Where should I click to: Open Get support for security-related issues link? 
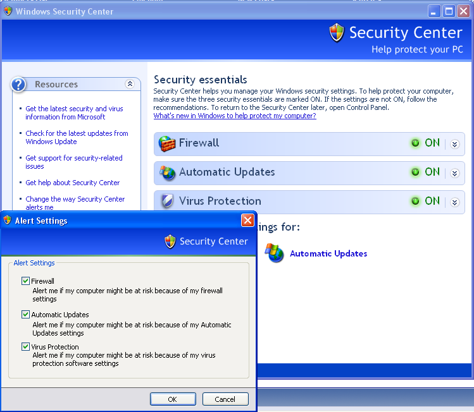click(74, 162)
